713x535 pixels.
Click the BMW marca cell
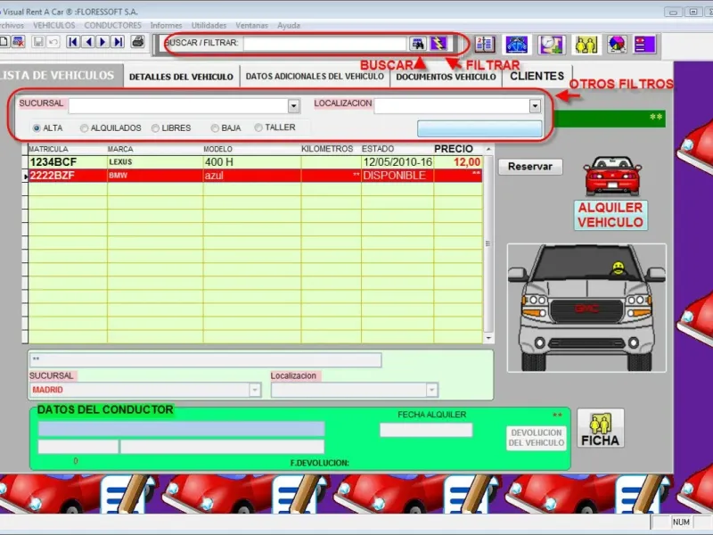(x=154, y=176)
